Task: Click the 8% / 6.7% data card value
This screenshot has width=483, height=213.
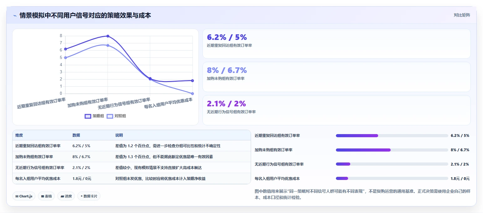Action: pyautogui.click(x=227, y=70)
